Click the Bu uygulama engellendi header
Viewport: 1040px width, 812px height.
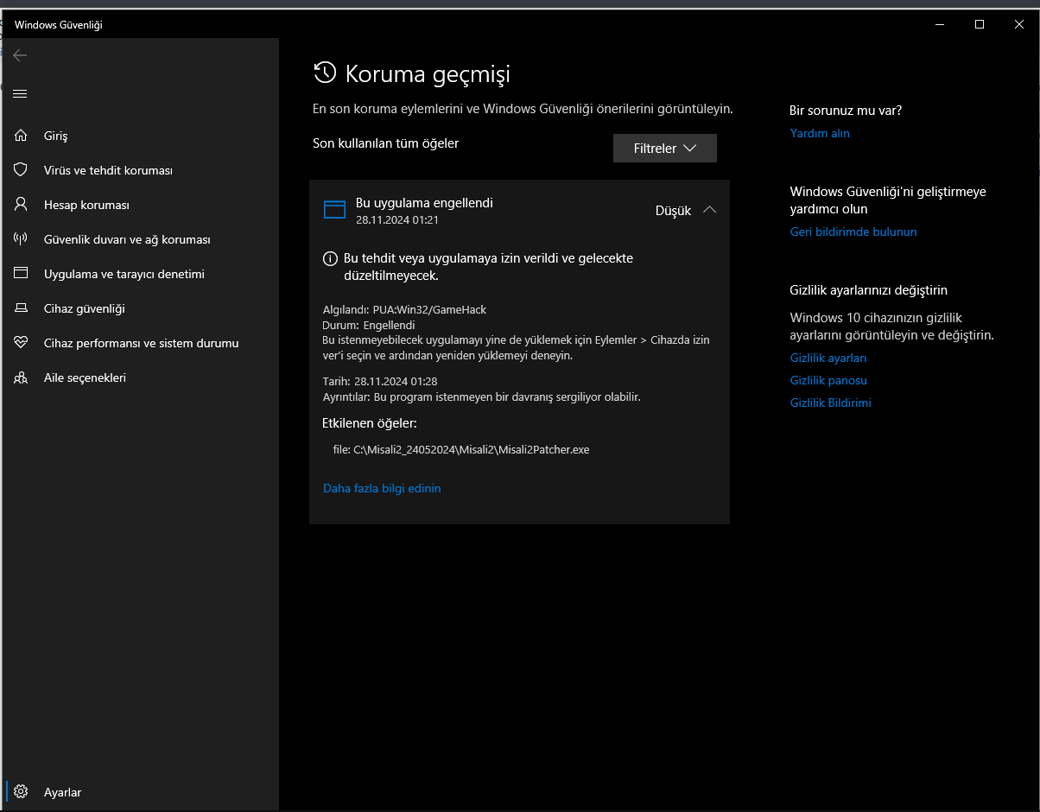coord(424,203)
